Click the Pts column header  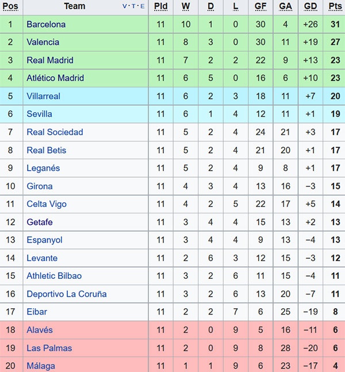pos(335,6)
